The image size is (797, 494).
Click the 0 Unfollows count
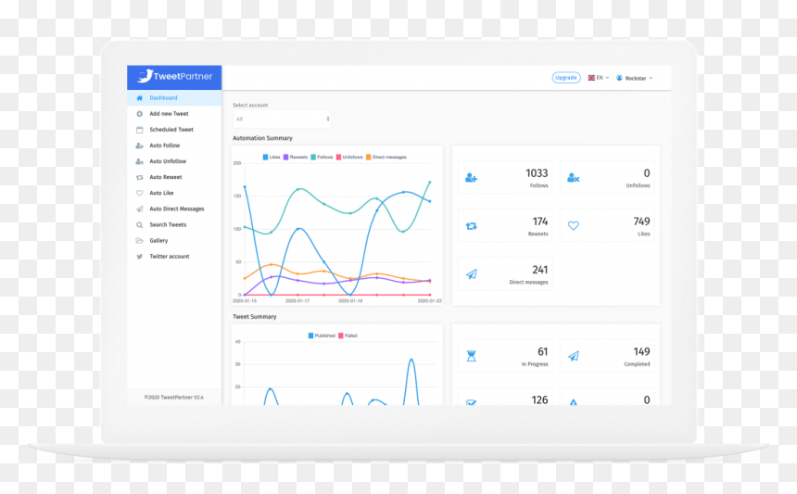click(647, 173)
